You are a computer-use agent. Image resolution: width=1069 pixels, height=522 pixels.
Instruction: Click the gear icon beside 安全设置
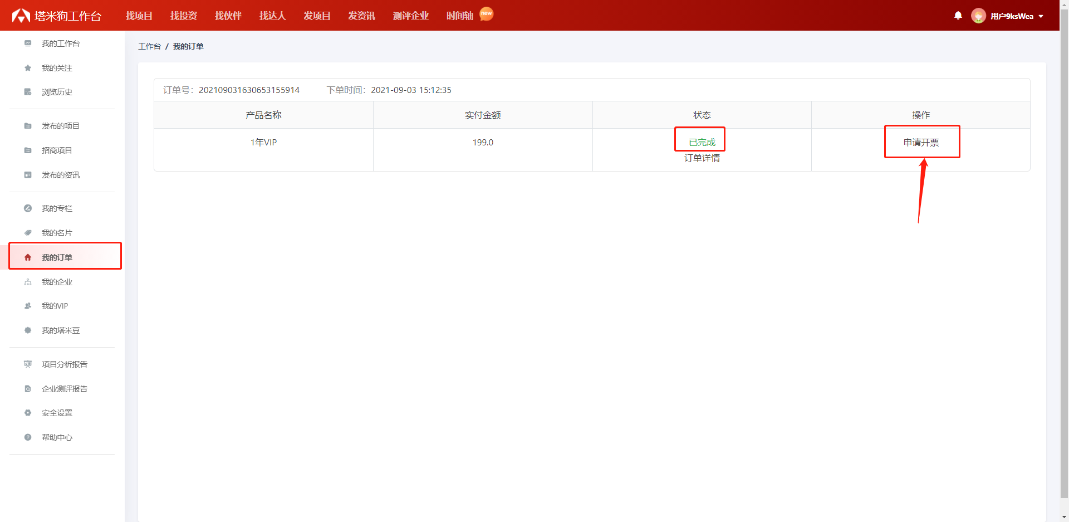[28, 413]
